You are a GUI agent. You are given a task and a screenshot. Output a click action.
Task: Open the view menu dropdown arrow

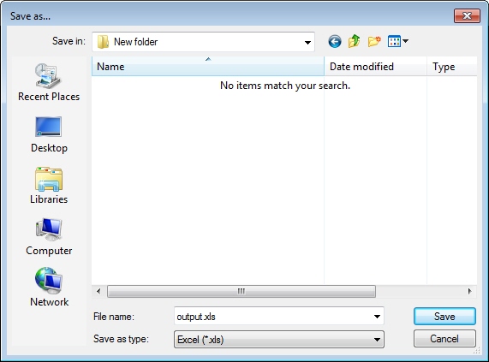[405, 41]
